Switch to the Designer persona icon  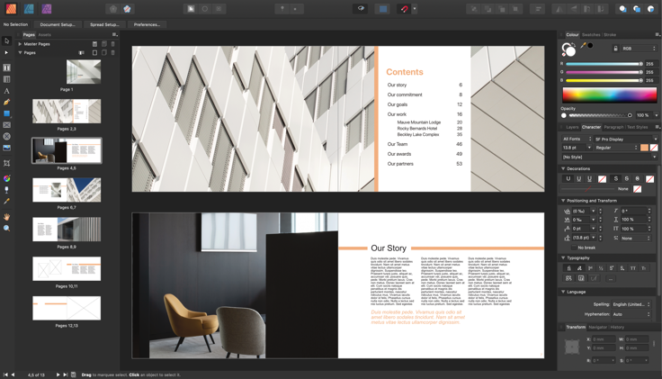pos(29,8)
